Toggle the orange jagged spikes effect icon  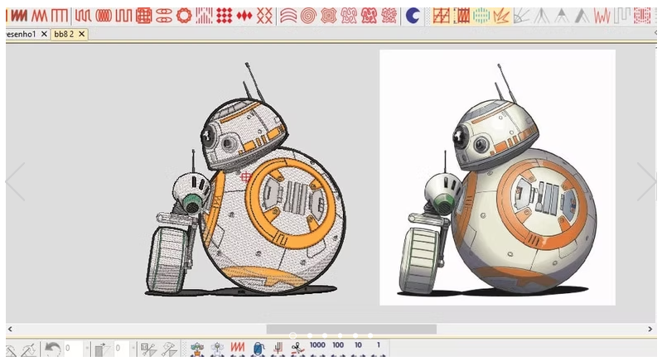(x=501, y=16)
